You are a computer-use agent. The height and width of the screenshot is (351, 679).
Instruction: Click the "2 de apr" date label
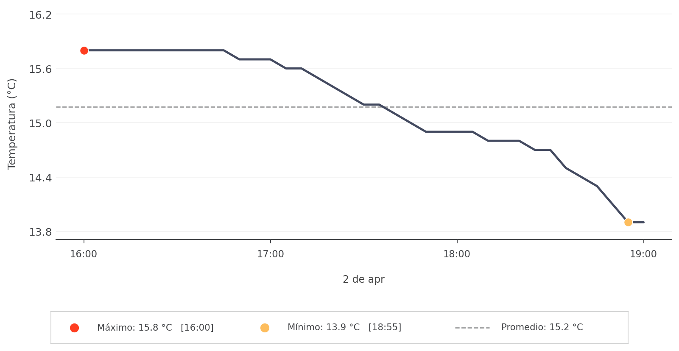(363, 279)
